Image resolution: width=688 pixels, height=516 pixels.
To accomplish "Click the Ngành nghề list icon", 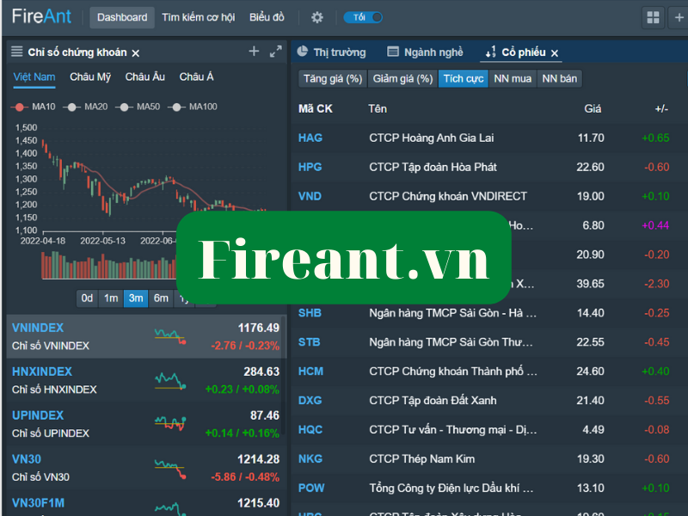I will [393, 52].
